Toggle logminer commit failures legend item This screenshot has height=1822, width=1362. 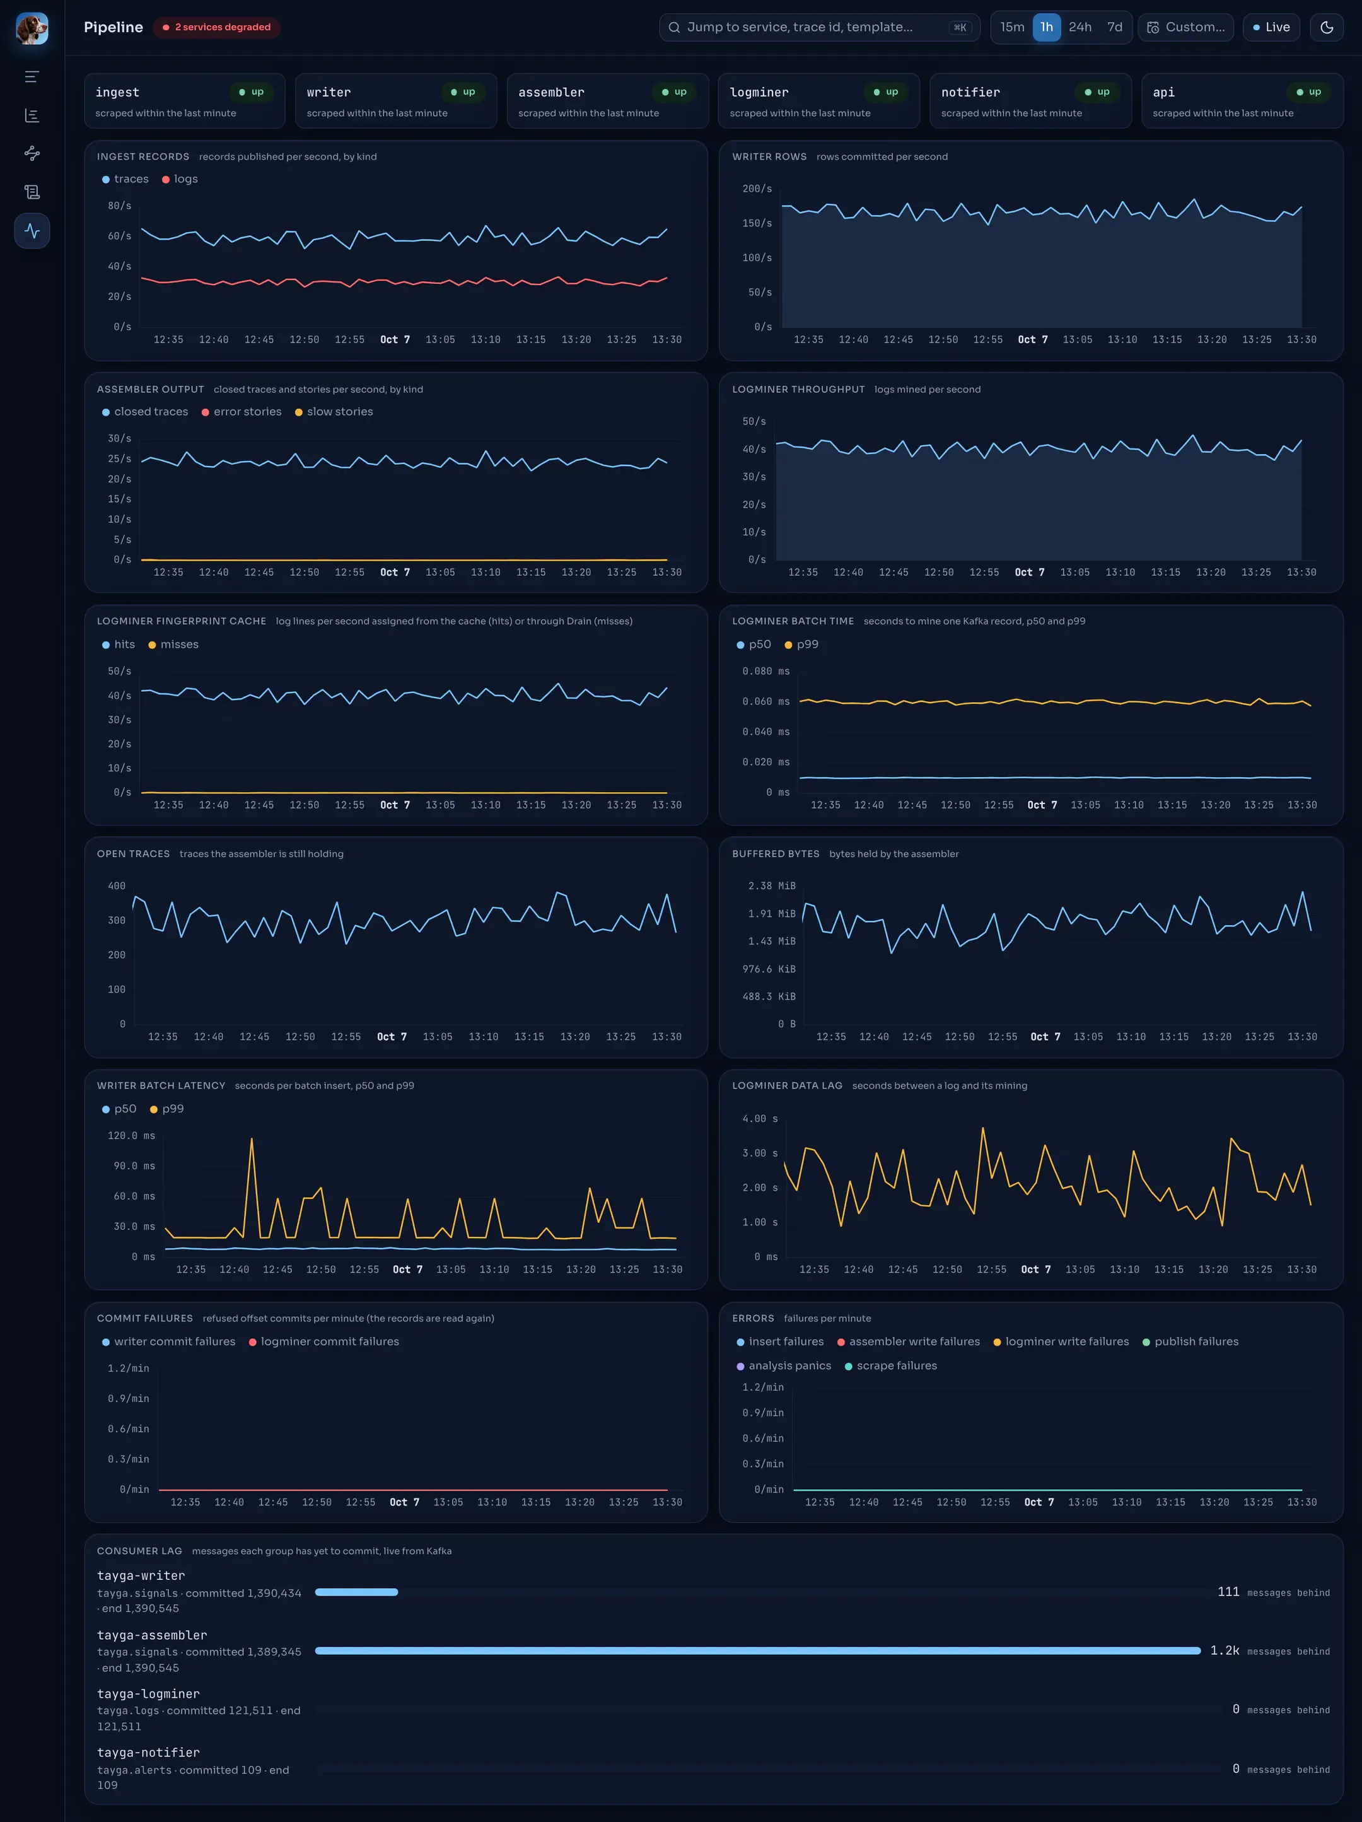coord(323,1342)
